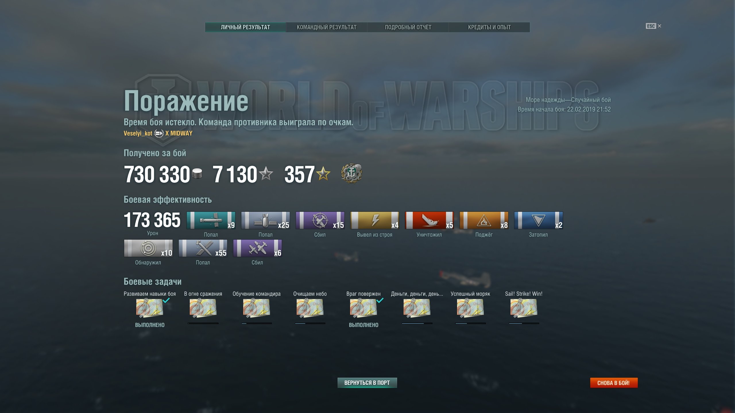Click the torpedo hits ribbon x9
This screenshot has height=413, width=735.
coord(211,220)
